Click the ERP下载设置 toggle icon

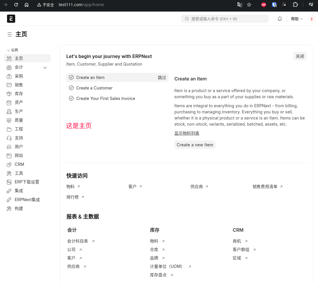[x=9, y=182]
